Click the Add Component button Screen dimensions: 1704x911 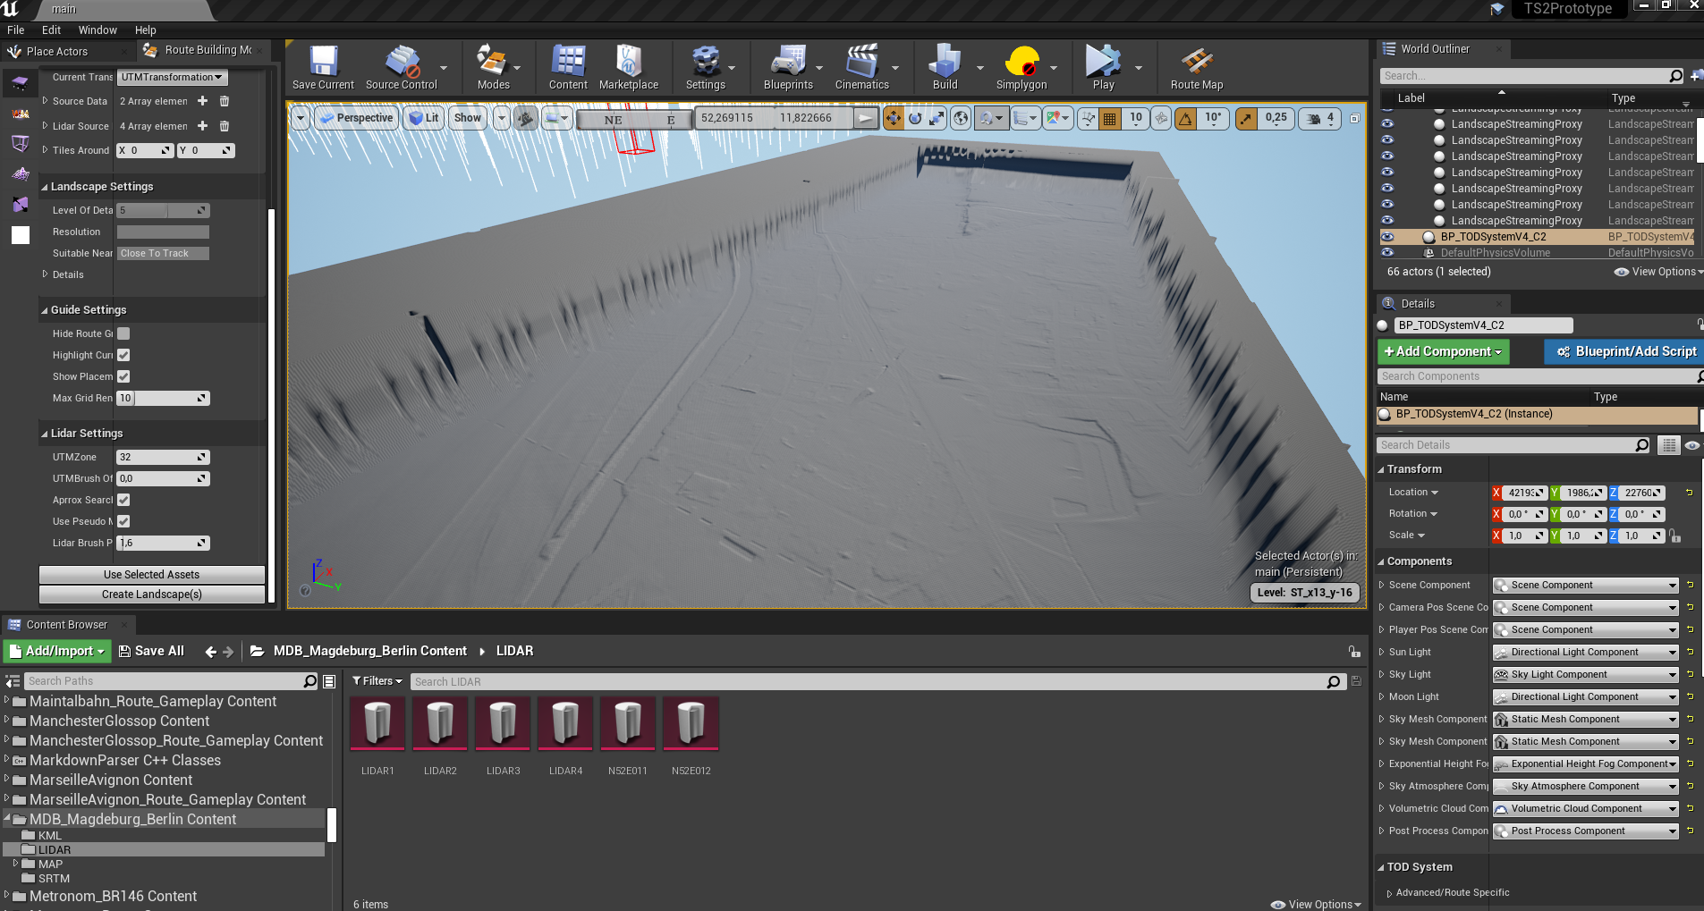[x=1443, y=351]
